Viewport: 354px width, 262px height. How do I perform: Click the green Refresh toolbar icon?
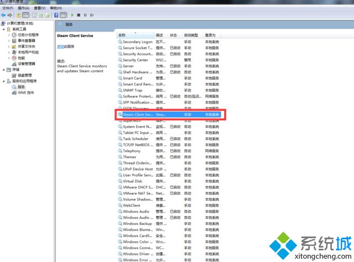(x=41, y=15)
